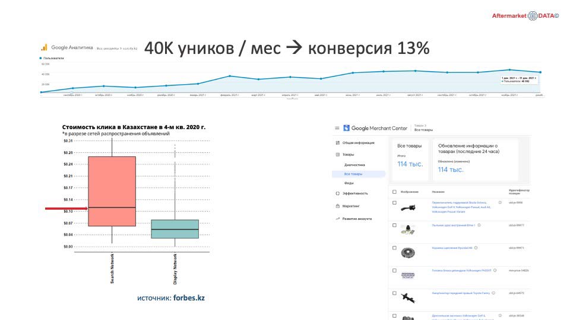This screenshot has width=570, height=320.
Task: Click the Товары sidebar icon
Action: point(337,155)
